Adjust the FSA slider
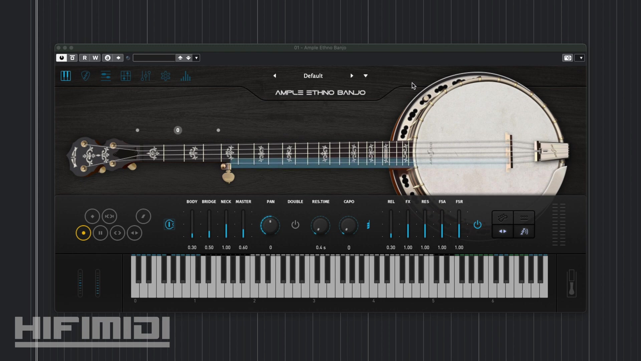Viewport: 641px width, 361px height. [x=442, y=224]
